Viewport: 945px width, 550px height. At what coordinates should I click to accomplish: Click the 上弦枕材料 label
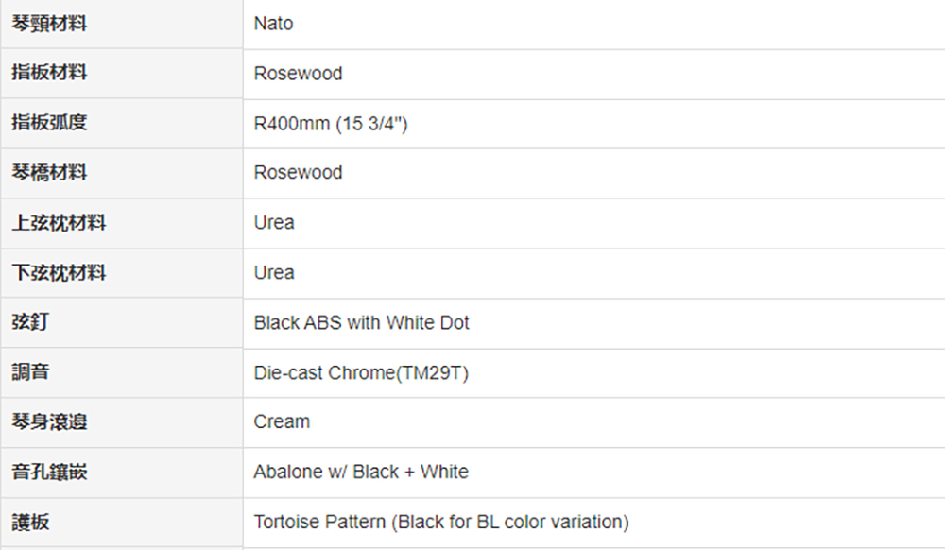[59, 223]
